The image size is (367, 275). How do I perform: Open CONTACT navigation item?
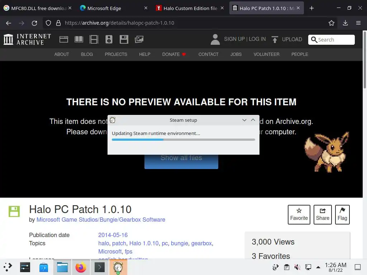point(208,54)
